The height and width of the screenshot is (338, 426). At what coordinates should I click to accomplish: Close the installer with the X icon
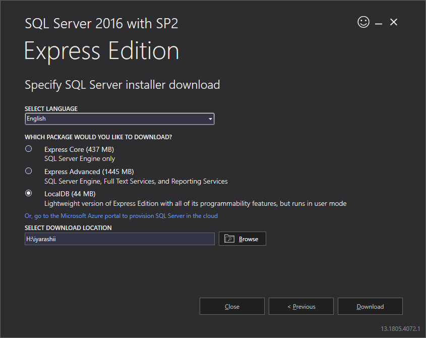click(x=394, y=22)
